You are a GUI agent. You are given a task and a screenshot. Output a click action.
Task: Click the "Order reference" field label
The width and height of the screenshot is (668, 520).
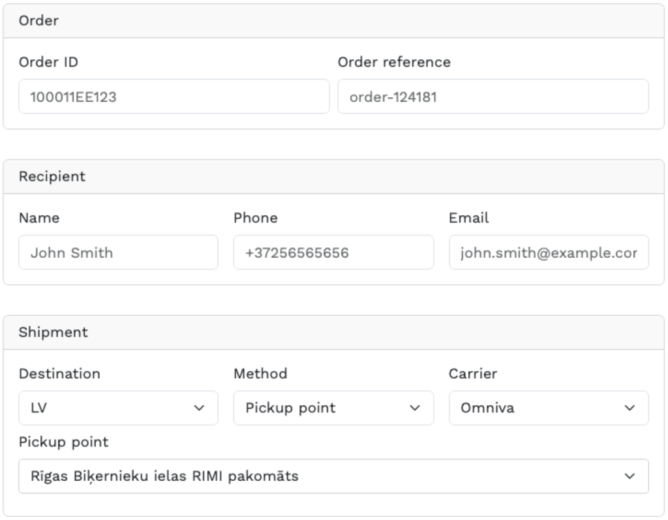coord(393,62)
